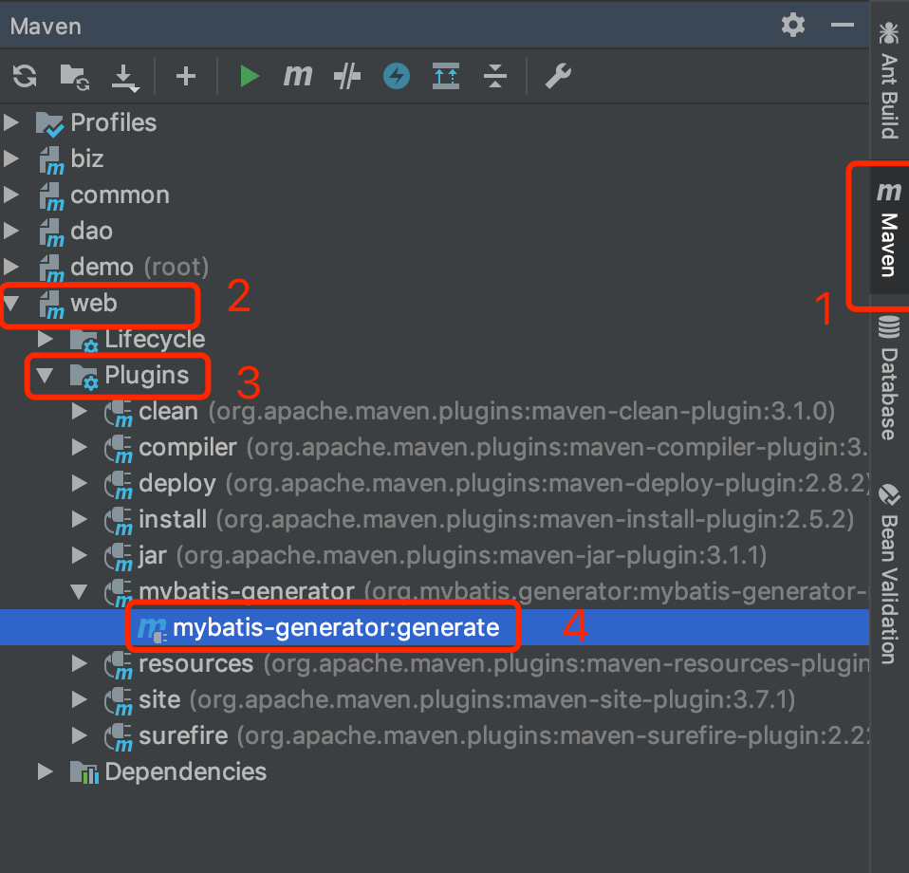Click Execute Maven Goal 'm' icon
The height and width of the screenshot is (873, 909).
tap(298, 77)
